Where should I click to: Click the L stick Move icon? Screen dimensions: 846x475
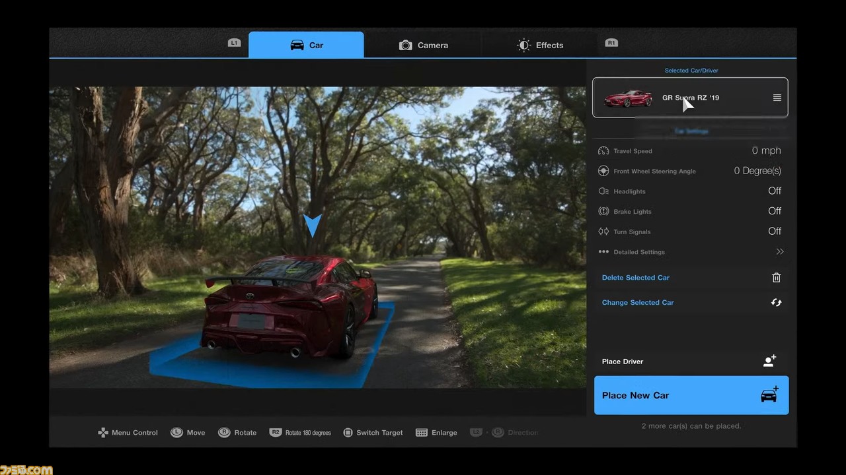176,433
